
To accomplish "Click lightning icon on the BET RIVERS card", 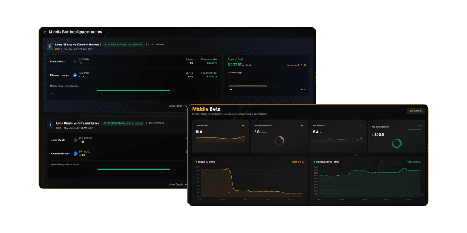I will (x=50, y=125).
